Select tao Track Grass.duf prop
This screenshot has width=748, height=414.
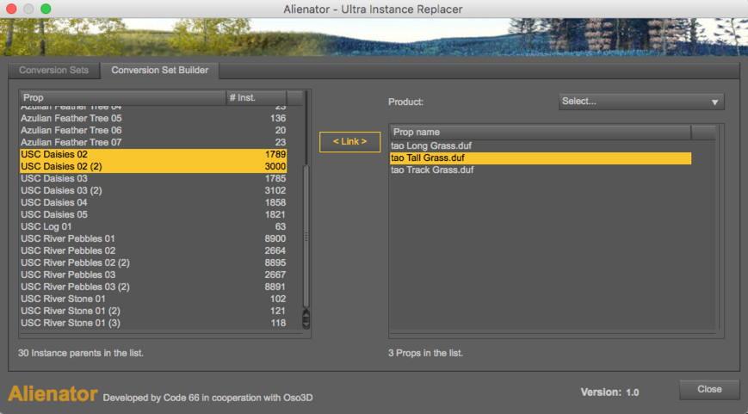540,170
